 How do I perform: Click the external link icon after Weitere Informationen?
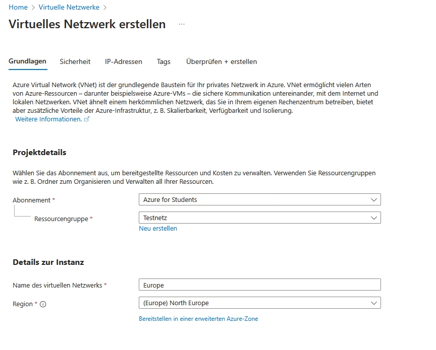87,119
